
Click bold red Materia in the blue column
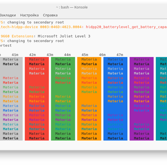[115, 83]
